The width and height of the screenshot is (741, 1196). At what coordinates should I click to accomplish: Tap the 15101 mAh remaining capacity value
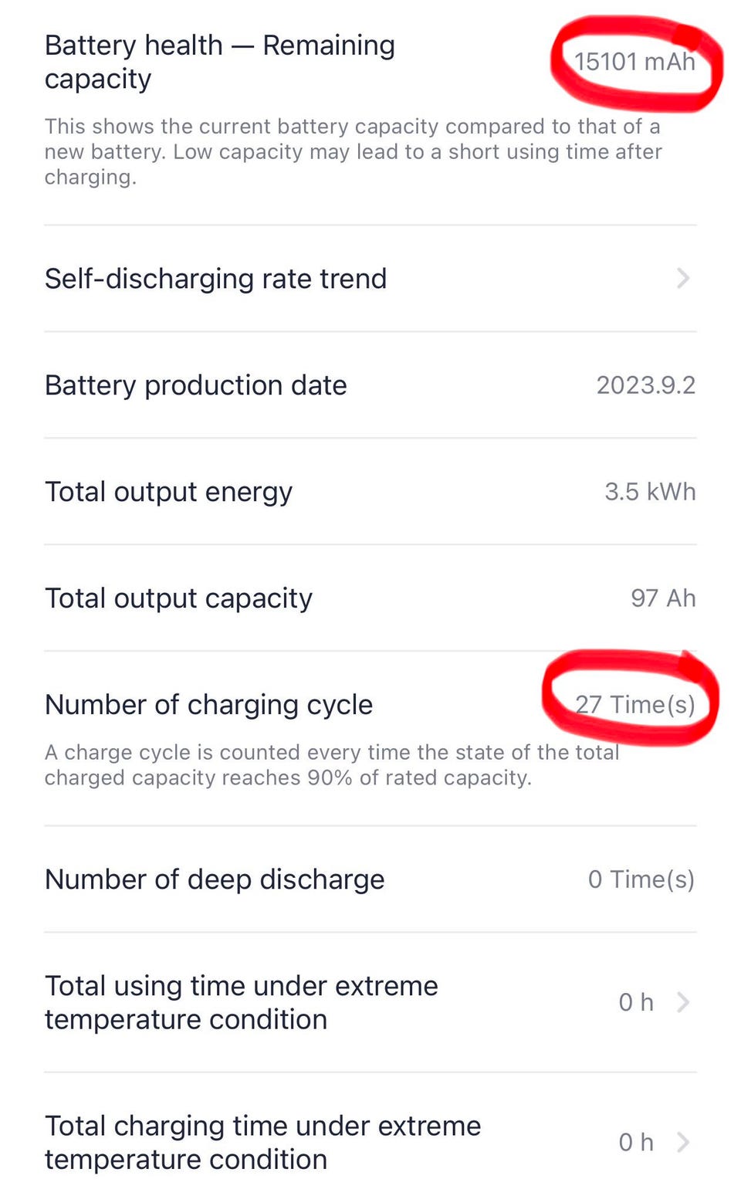pyautogui.click(x=634, y=62)
